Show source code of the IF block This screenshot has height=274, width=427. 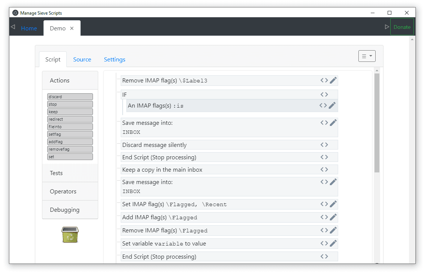[x=324, y=94]
